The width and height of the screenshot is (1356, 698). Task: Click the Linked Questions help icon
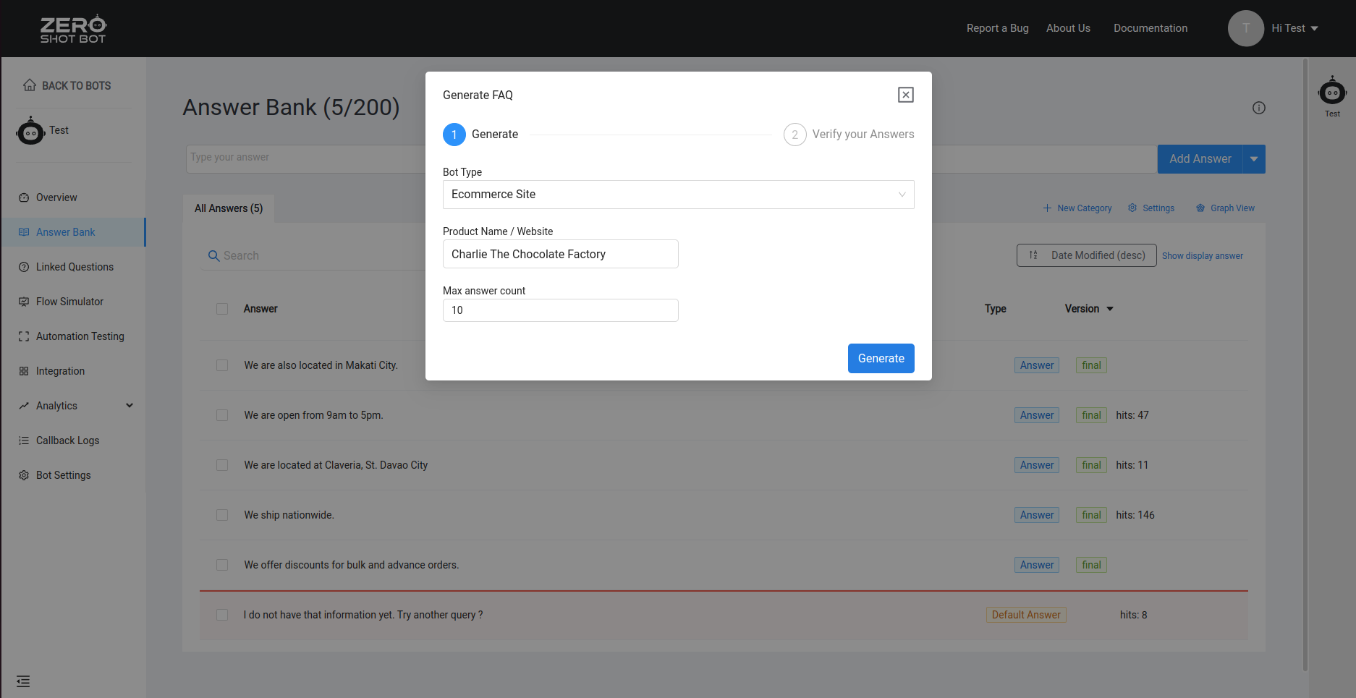coord(24,267)
